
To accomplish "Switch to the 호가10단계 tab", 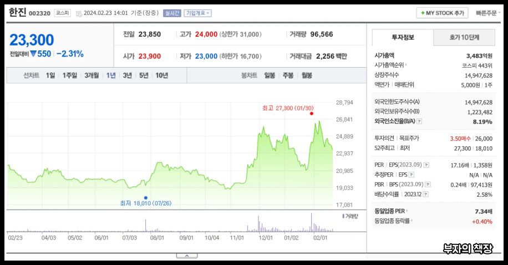I will (x=464, y=38).
